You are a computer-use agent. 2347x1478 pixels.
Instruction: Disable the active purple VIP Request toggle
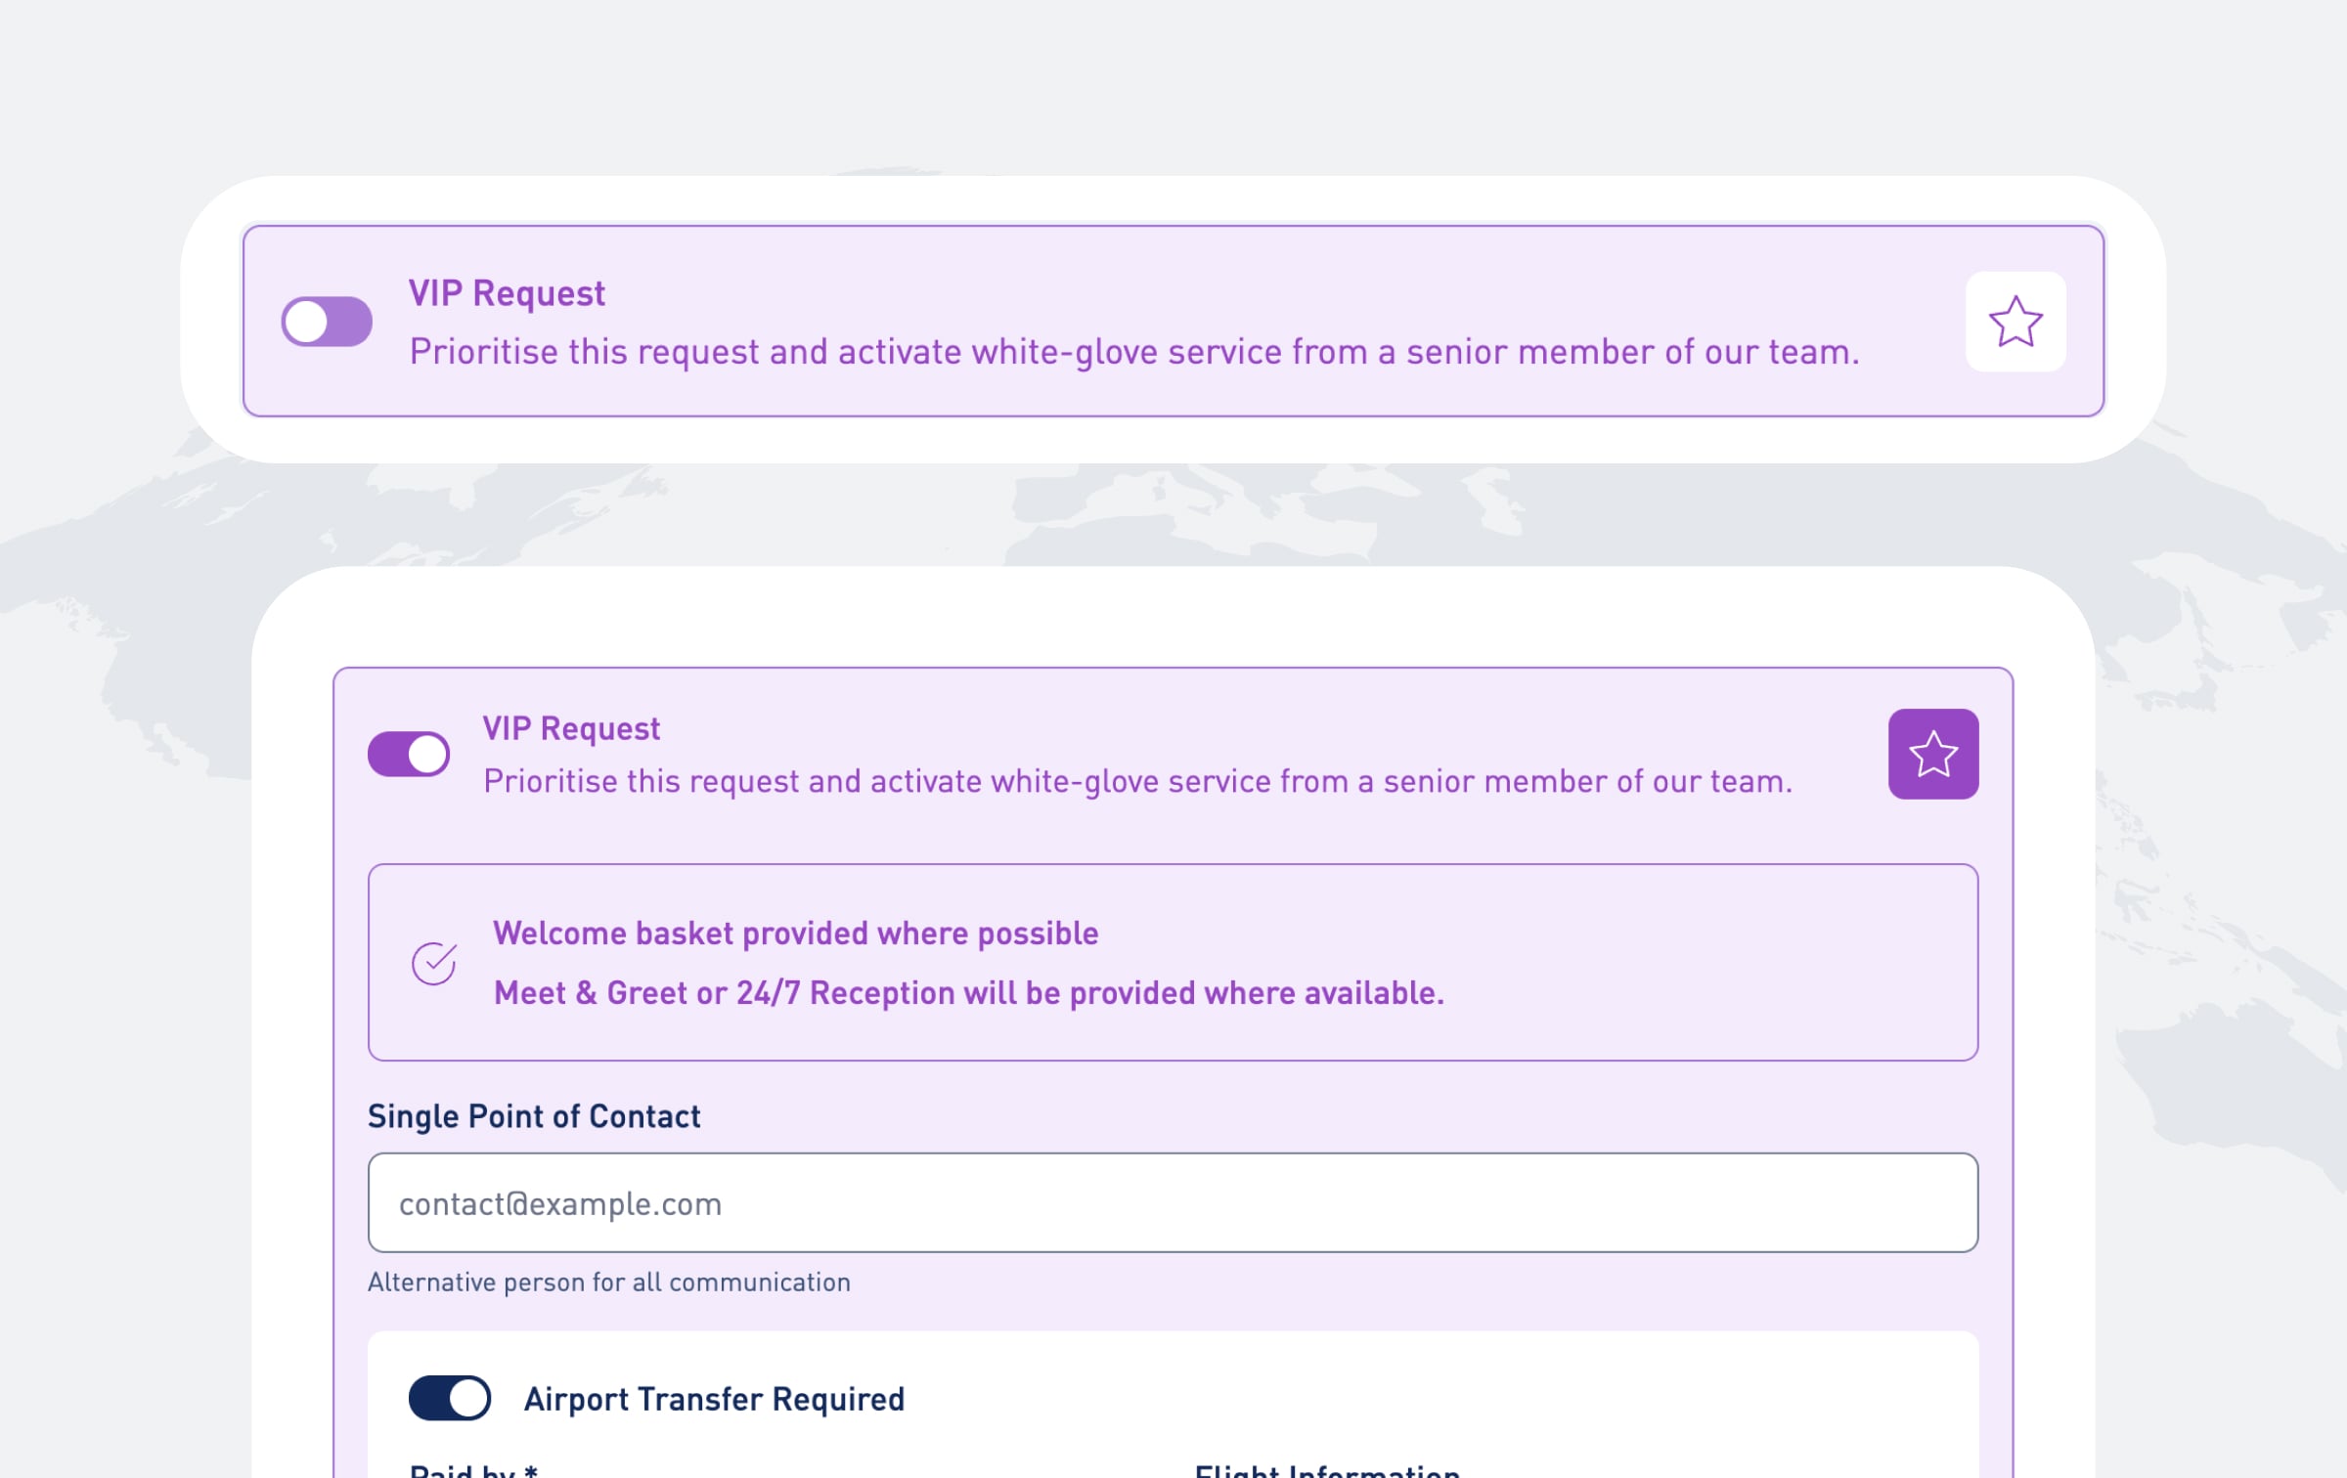point(409,754)
